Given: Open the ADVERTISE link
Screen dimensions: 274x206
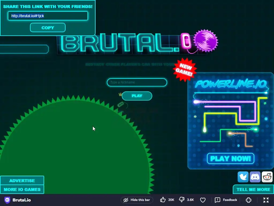Looking at the screenshot, I should coord(22,181).
